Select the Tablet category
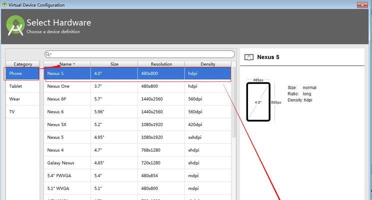 point(22,86)
